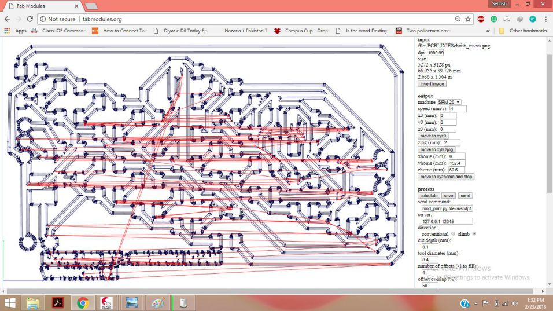
Task: Open Cisco IOS Command bookmark
Action: pos(58,31)
